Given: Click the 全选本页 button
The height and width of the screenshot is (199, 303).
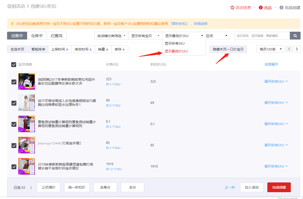Looking at the screenshot, I should [17, 49].
